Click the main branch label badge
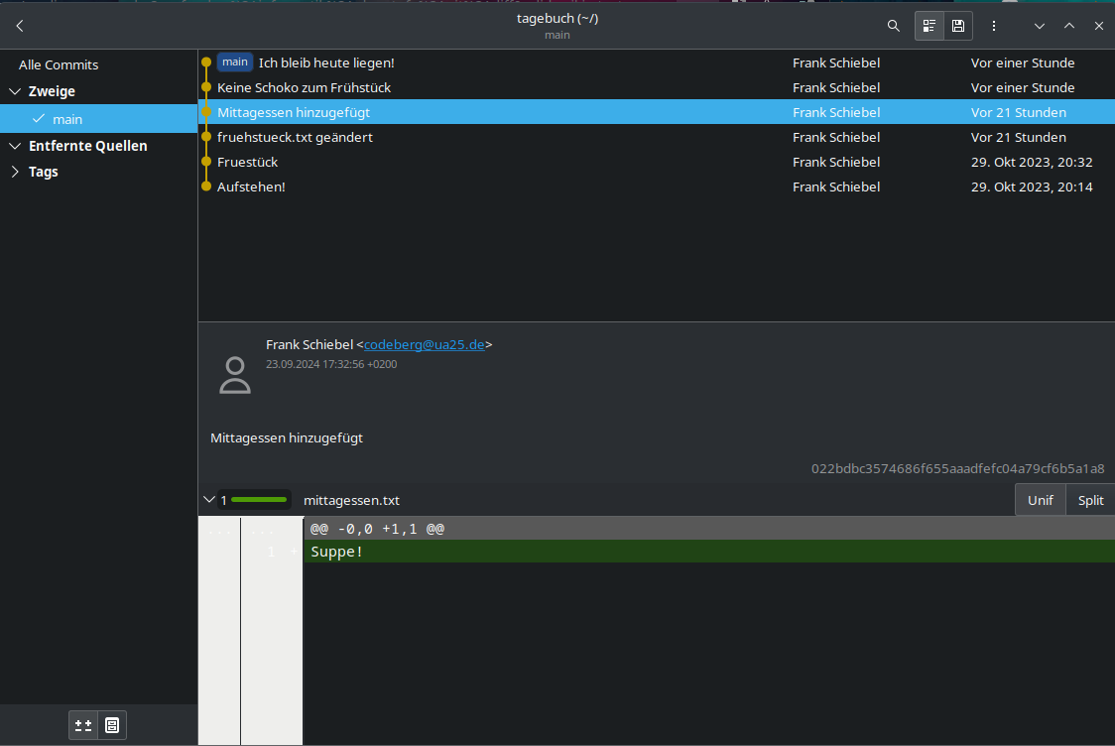This screenshot has height=746, width=1115. click(x=235, y=62)
